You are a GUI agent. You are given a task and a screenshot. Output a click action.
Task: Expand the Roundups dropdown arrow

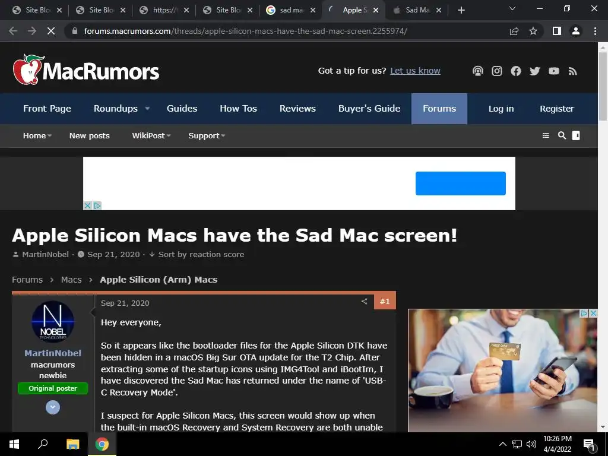point(147,109)
